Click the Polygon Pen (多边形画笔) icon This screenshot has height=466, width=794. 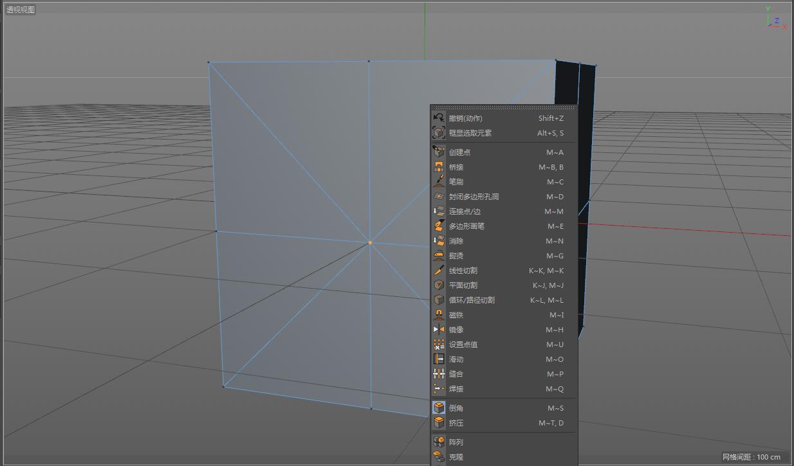tap(439, 226)
